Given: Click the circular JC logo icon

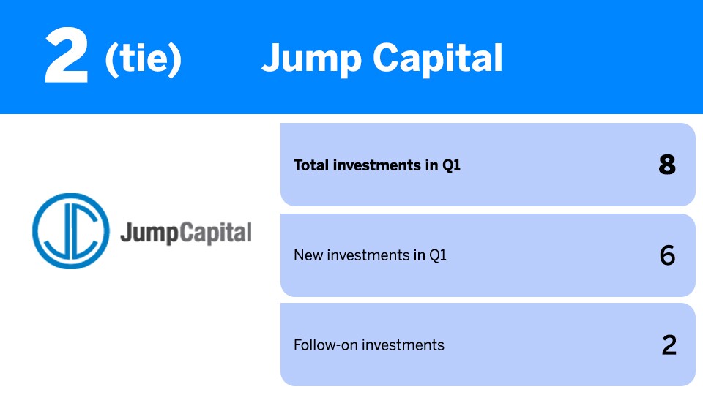Looking at the screenshot, I should click(x=71, y=231).
